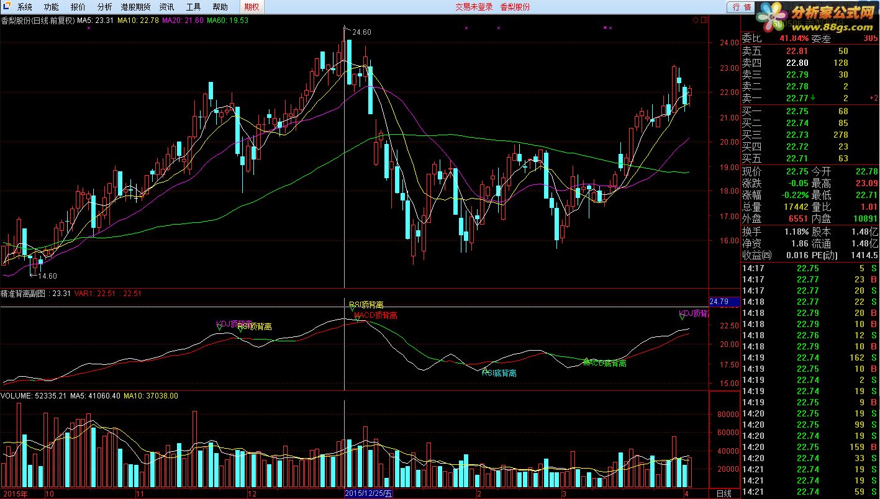
Task: Click the 精准背离副图 indicator title
Action: (x=24, y=294)
